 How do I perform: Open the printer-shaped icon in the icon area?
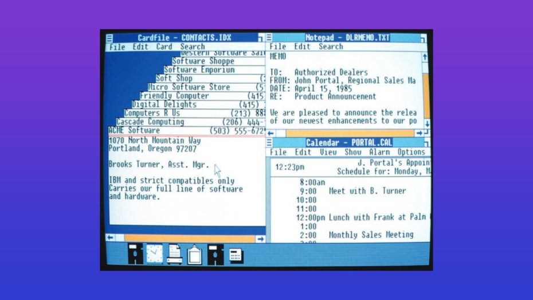[174, 254]
